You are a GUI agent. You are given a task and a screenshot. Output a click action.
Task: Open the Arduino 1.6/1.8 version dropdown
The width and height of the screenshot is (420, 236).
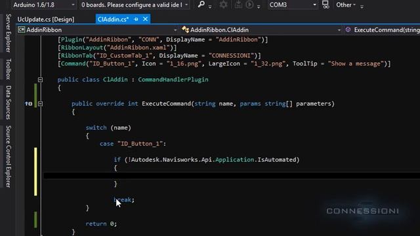pos(44,5)
